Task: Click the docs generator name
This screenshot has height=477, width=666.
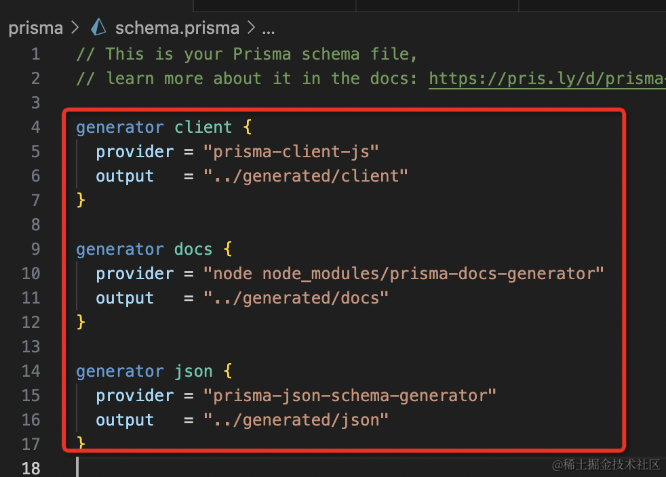Action: (193, 249)
